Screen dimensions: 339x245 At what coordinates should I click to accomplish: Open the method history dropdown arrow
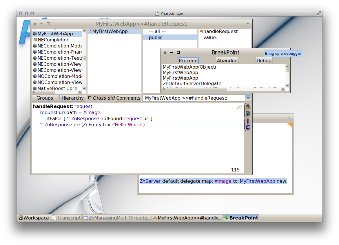pos(248,98)
